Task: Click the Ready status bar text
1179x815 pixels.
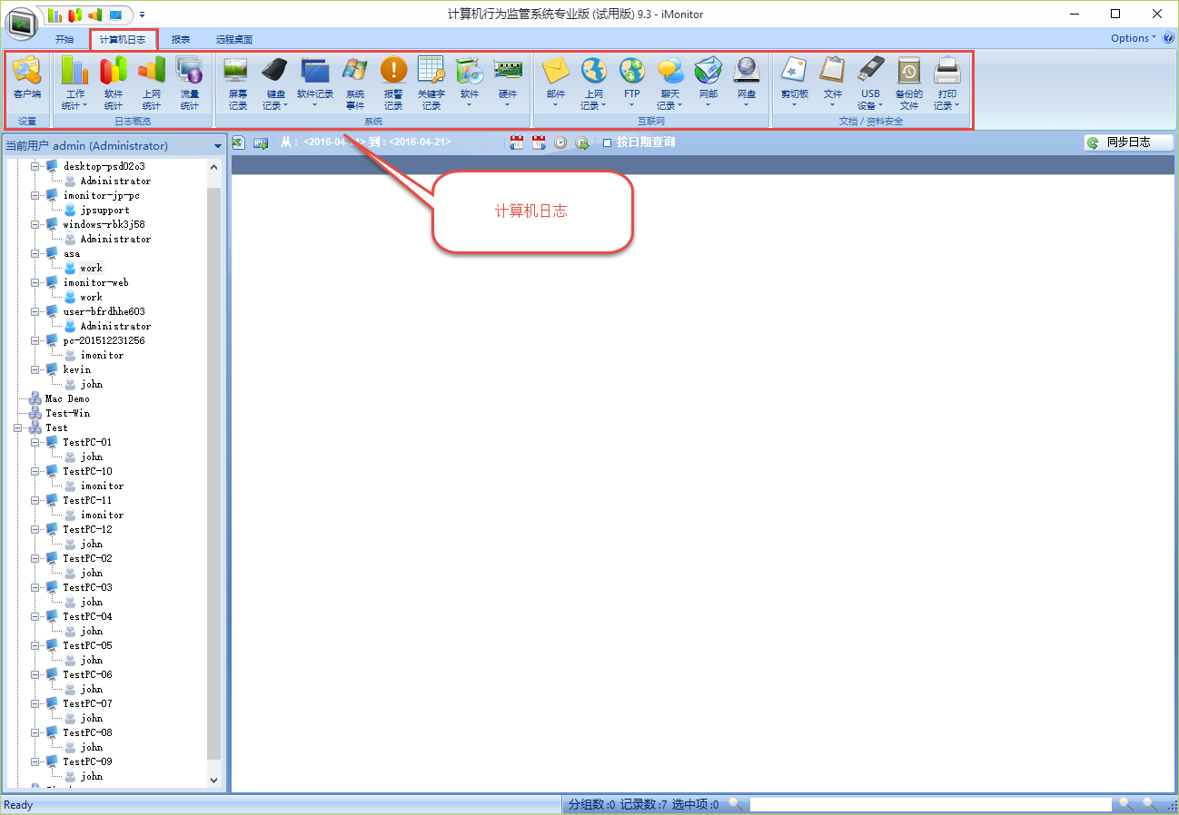Action: (x=18, y=805)
